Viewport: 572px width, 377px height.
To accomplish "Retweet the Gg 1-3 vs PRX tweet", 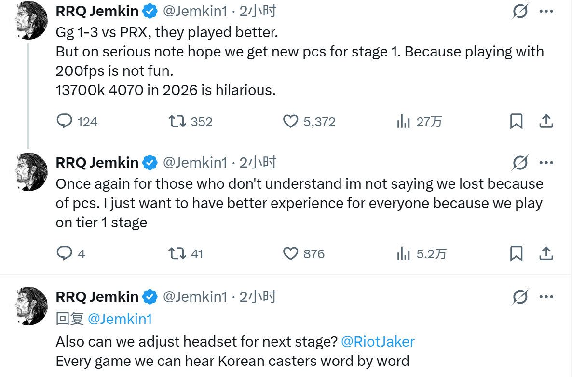I will (x=177, y=121).
